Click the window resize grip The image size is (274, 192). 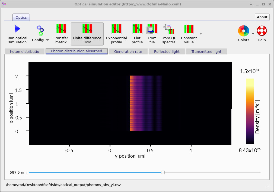pos(268,186)
